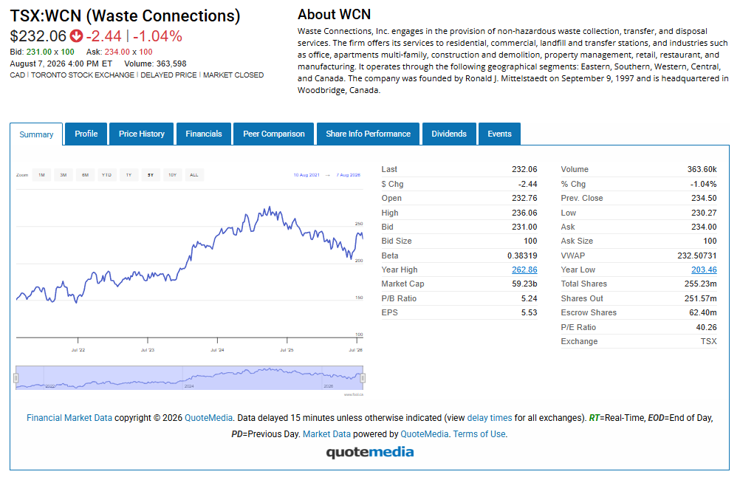Set chart zoom to 1M
This screenshot has width=740, height=480.
tap(41, 175)
